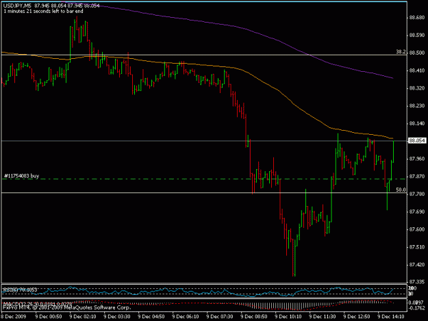The height and width of the screenshot is (321, 428).
Task: Click the current price tag 88.054
Action: click(x=417, y=140)
